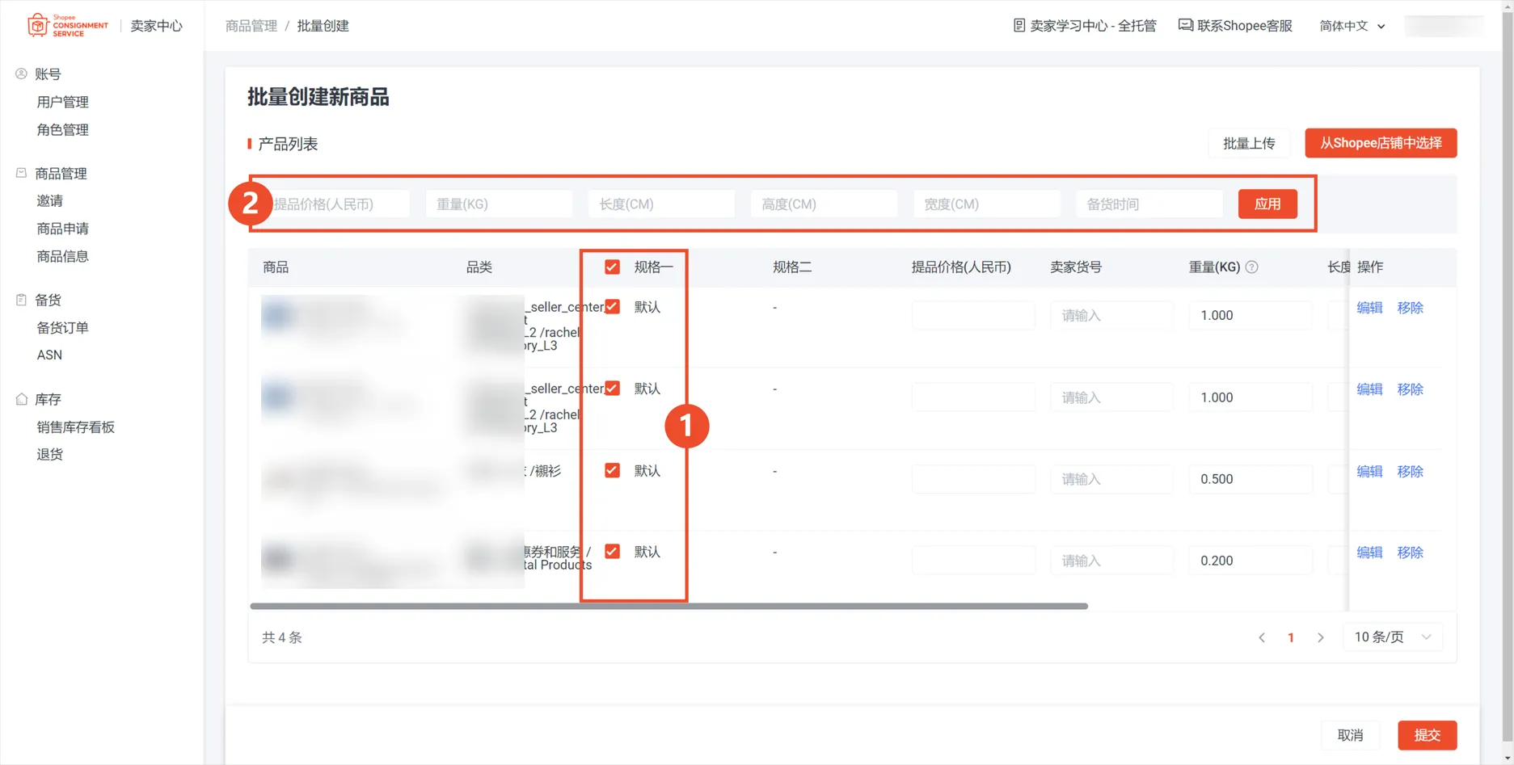Select 退货 in the sidebar menu
Screen dimensions: 1514x765
coord(50,453)
